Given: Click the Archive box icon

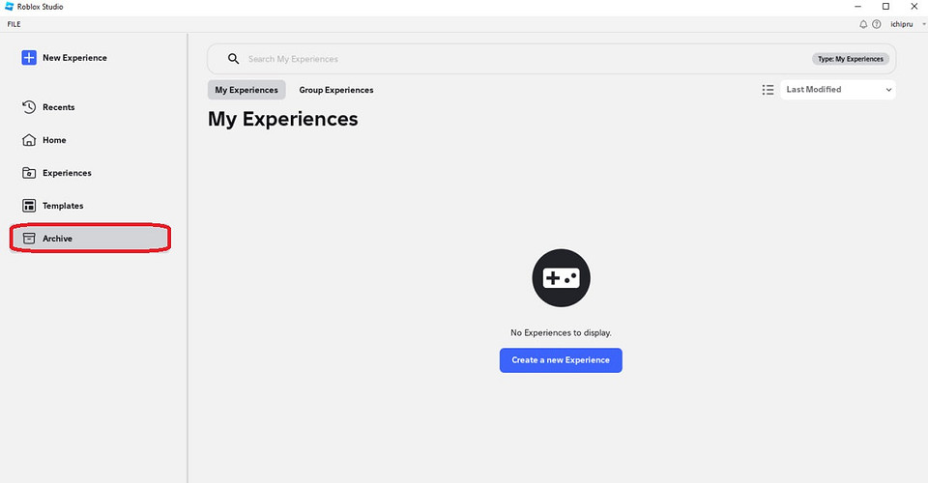Looking at the screenshot, I should click(29, 239).
